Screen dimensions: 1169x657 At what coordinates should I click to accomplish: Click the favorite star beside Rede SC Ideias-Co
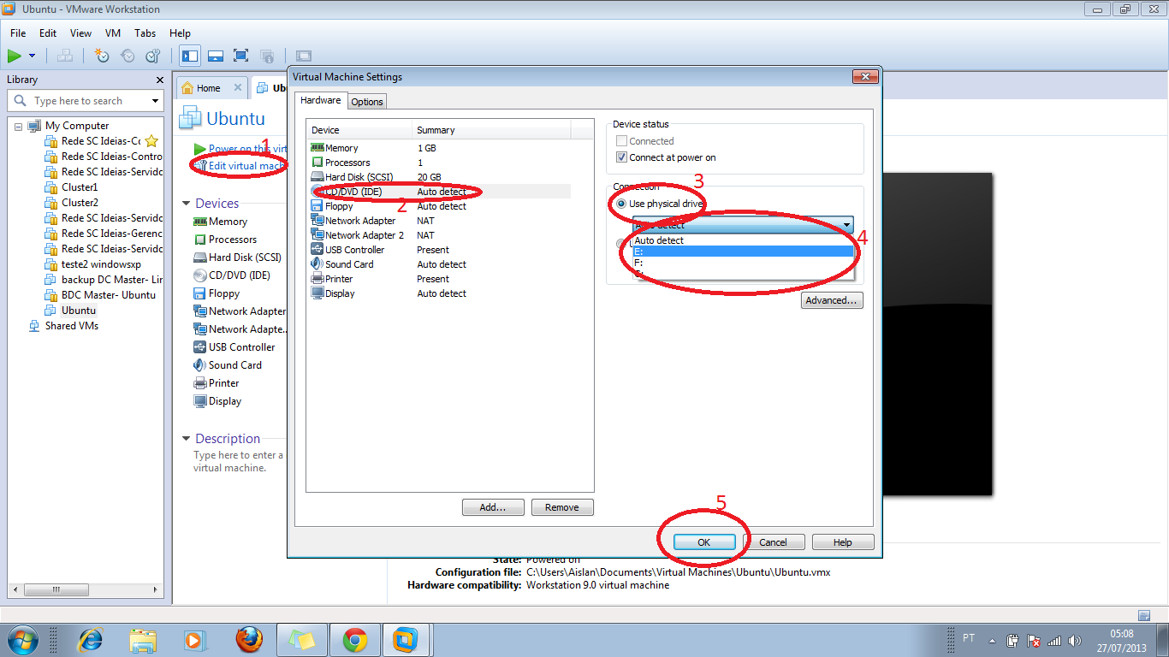151,140
